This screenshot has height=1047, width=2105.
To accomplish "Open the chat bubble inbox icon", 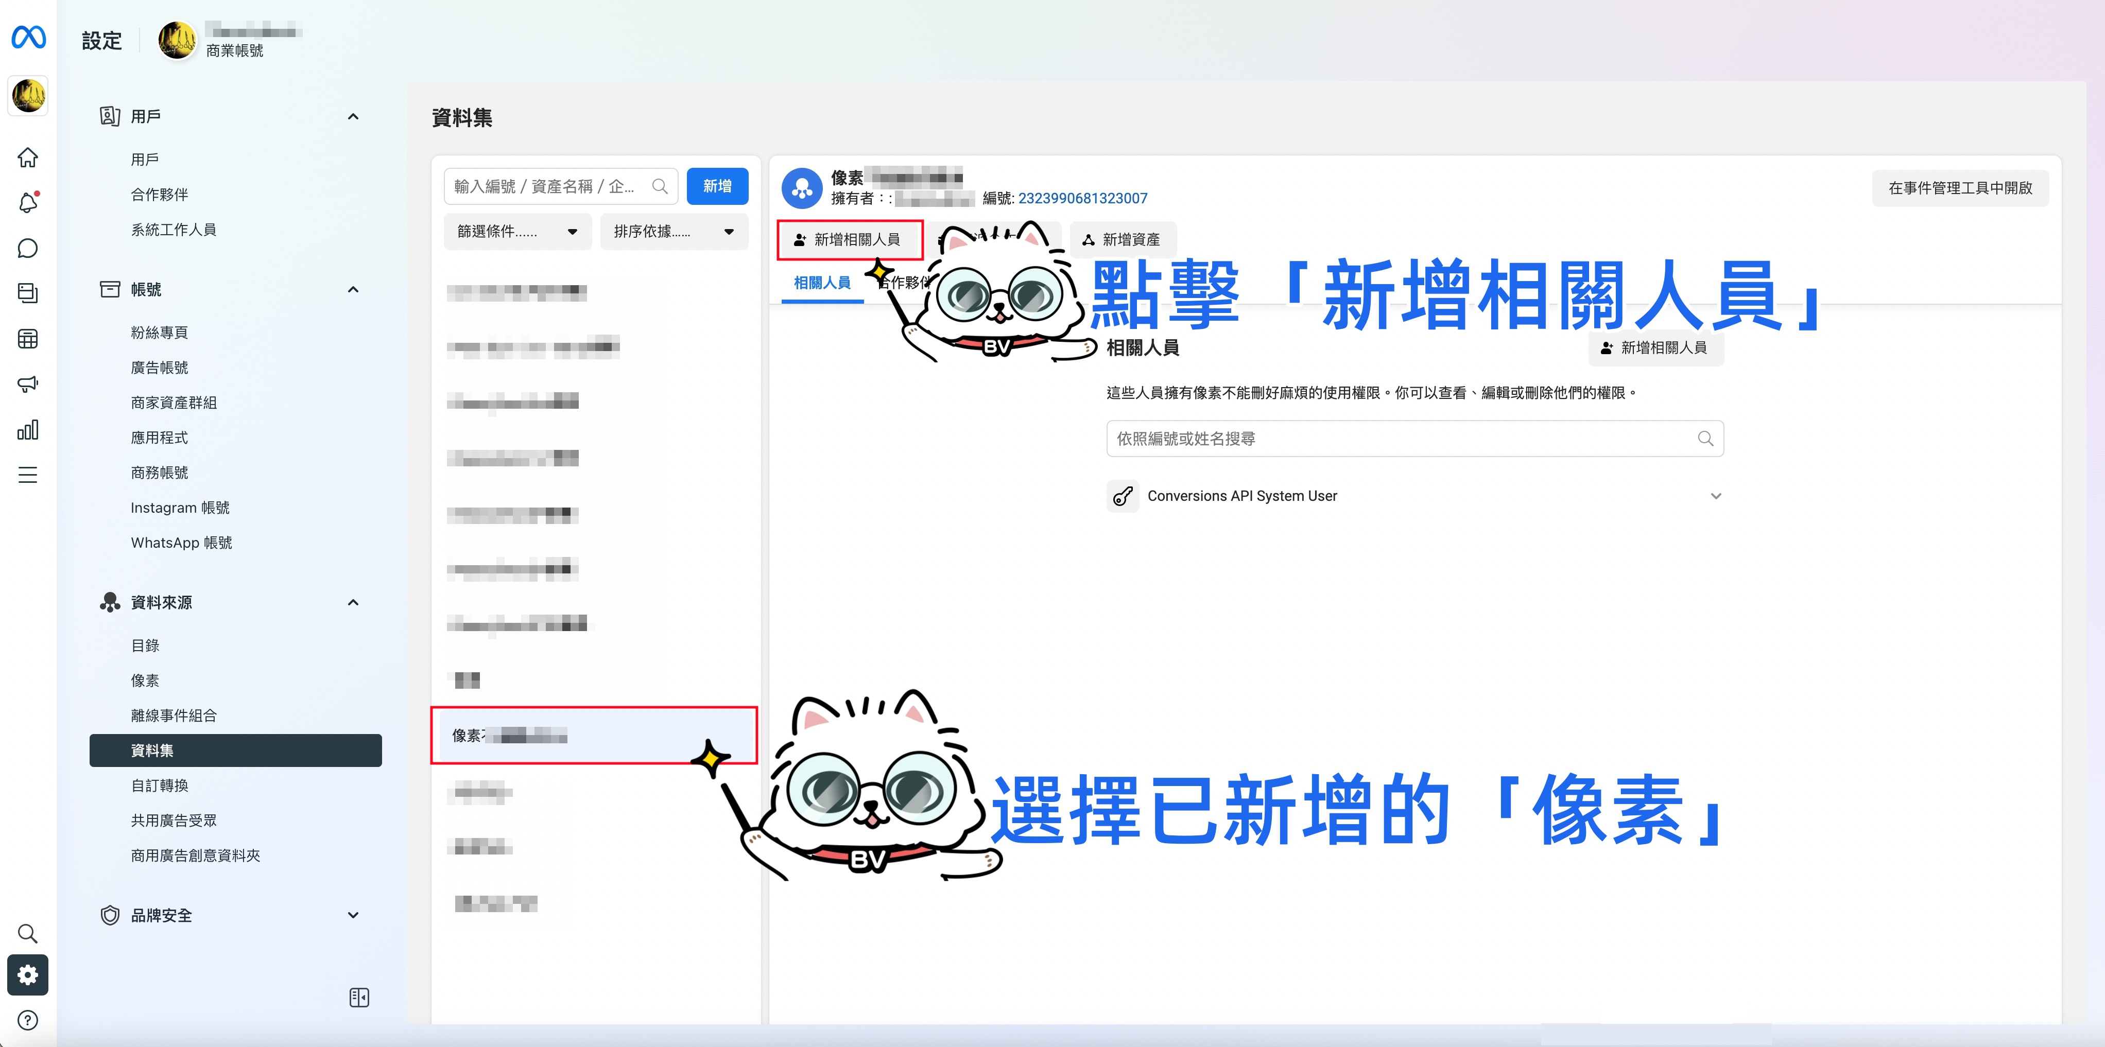I will click(x=28, y=248).
